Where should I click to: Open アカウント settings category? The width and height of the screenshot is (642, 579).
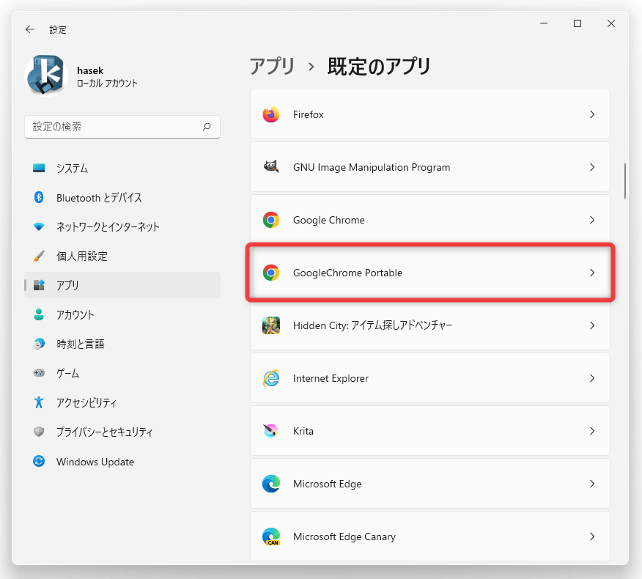tap(122, 315)
